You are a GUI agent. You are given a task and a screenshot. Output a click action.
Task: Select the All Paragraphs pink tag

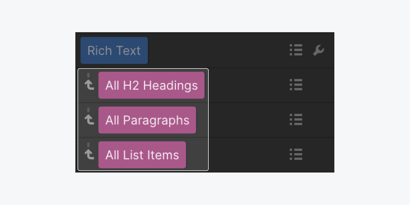(147, 120)
